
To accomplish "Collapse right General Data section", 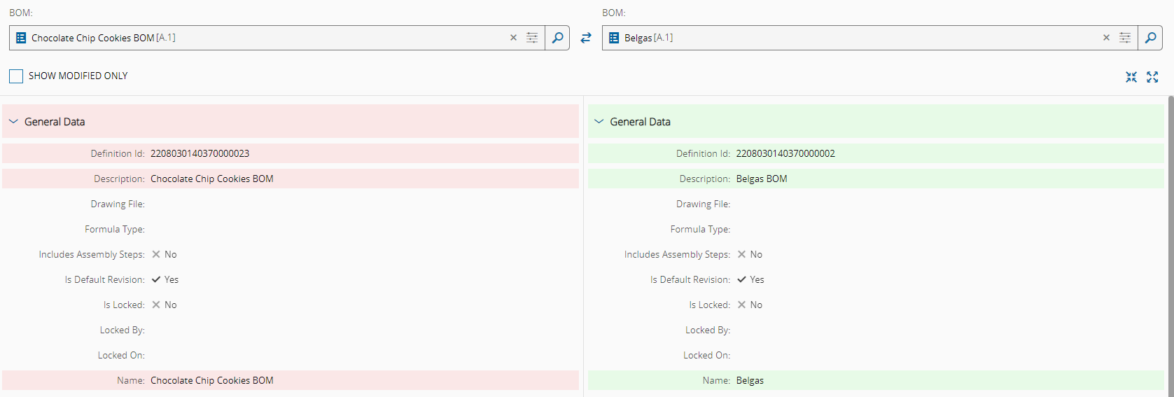I will (599, 121).
